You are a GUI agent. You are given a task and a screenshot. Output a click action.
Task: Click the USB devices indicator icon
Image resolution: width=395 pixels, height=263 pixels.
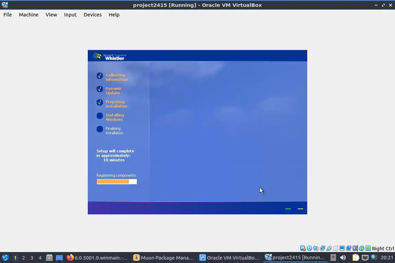(x=329, y=248)
